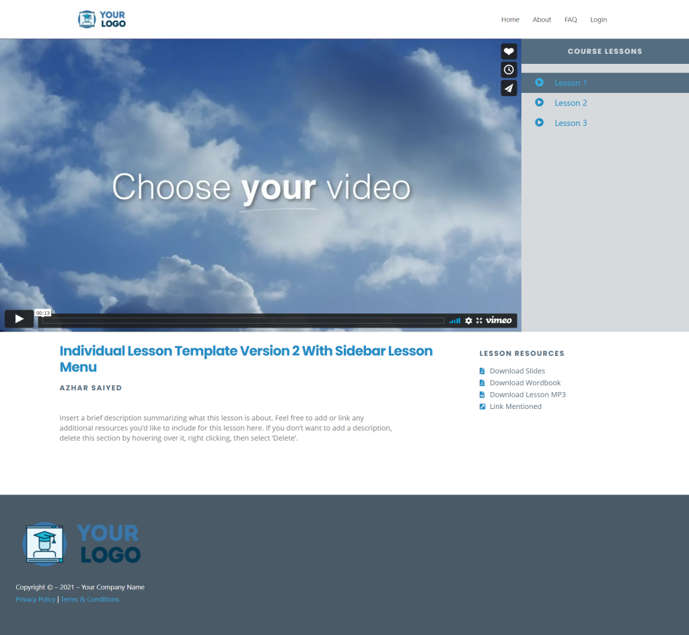The height and width of the screenshot is (635, 689).
Task: Click the PDF icon beside Download Wordbook
Action: click(482, 383)
